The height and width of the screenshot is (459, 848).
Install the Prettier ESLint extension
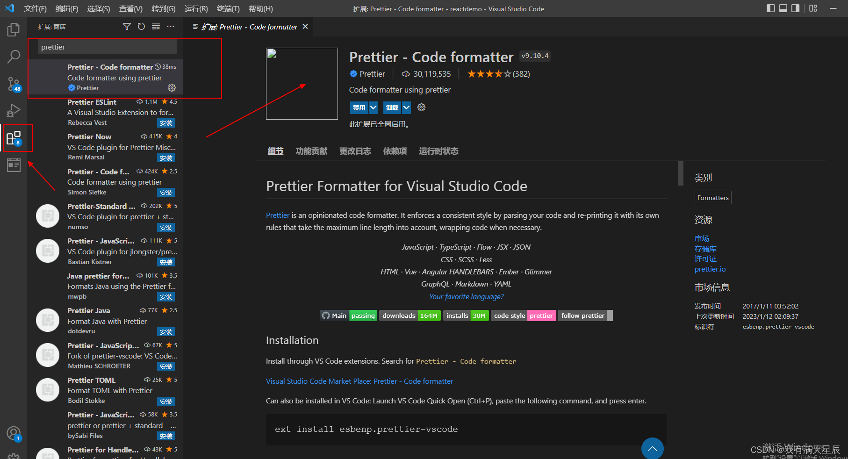[x=166, y=123]
